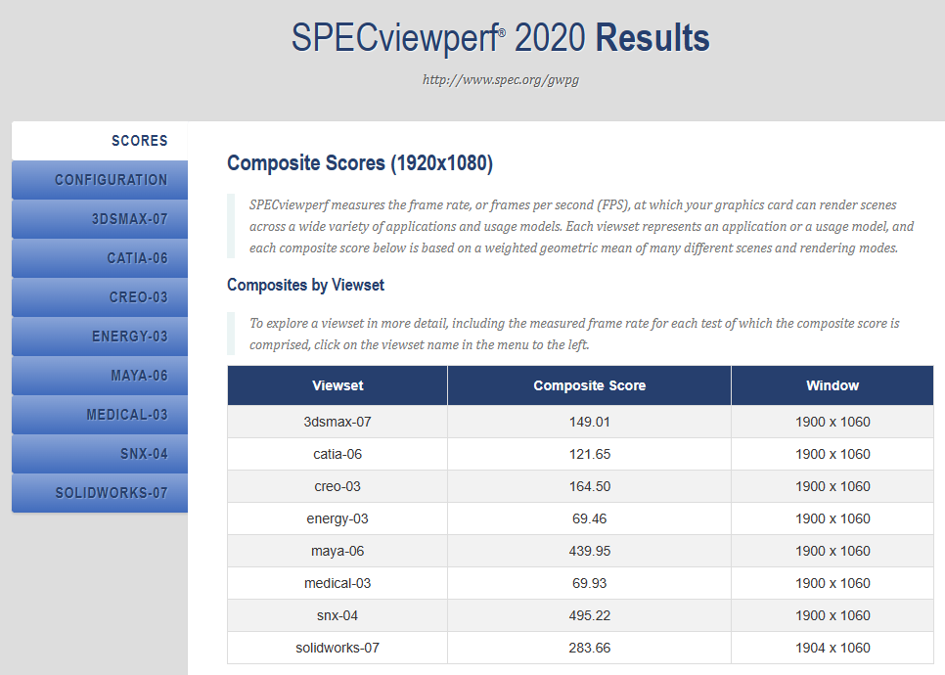This screenshot has width=945, height=675.
Task: Click the Window column header
Action: click(832, 385)
